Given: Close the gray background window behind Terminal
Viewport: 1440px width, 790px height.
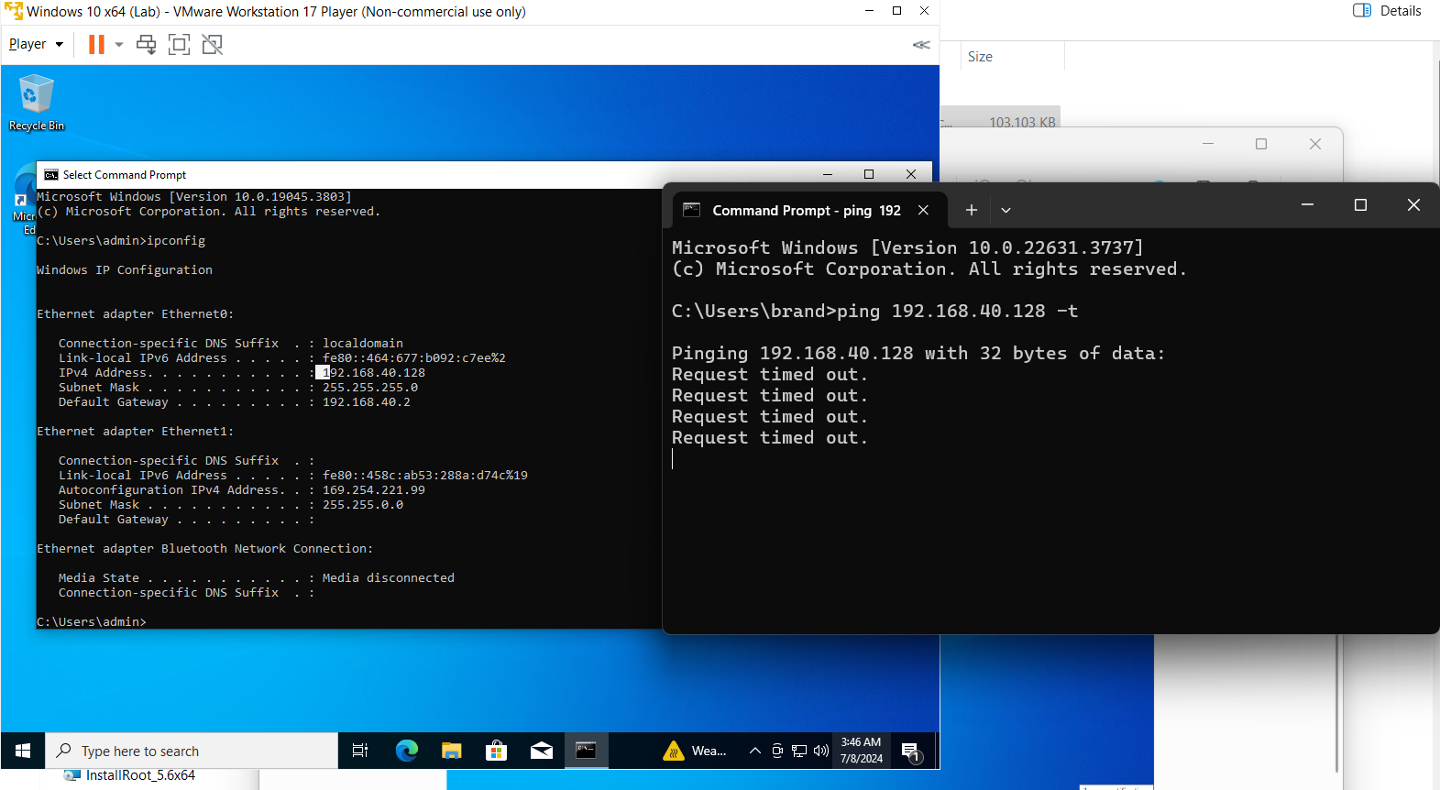Looking at the screenshot, I should pyautogui.click(x=1315, y=144).
